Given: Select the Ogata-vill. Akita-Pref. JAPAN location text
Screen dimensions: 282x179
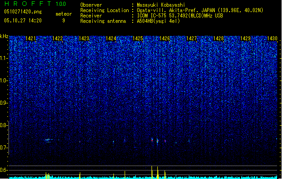Looking at the screenshot, I should coord(200,10).
